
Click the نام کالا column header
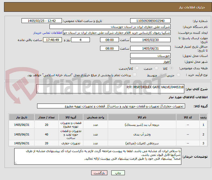pyautogui.click(x=142, y=117)
